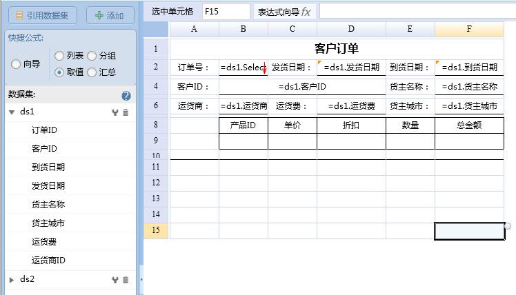The width and height of the screenshot is (516, 295).
Task: Click the wrench edit icon for ds1
Action: (x=115, y=112)
